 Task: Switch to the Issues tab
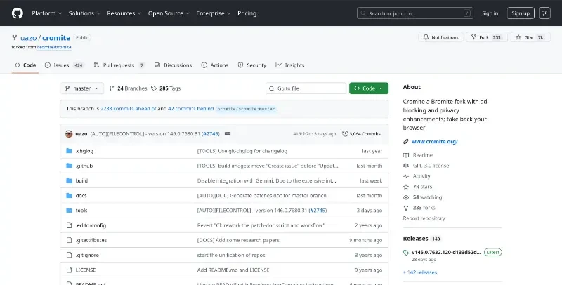[64, 65]
